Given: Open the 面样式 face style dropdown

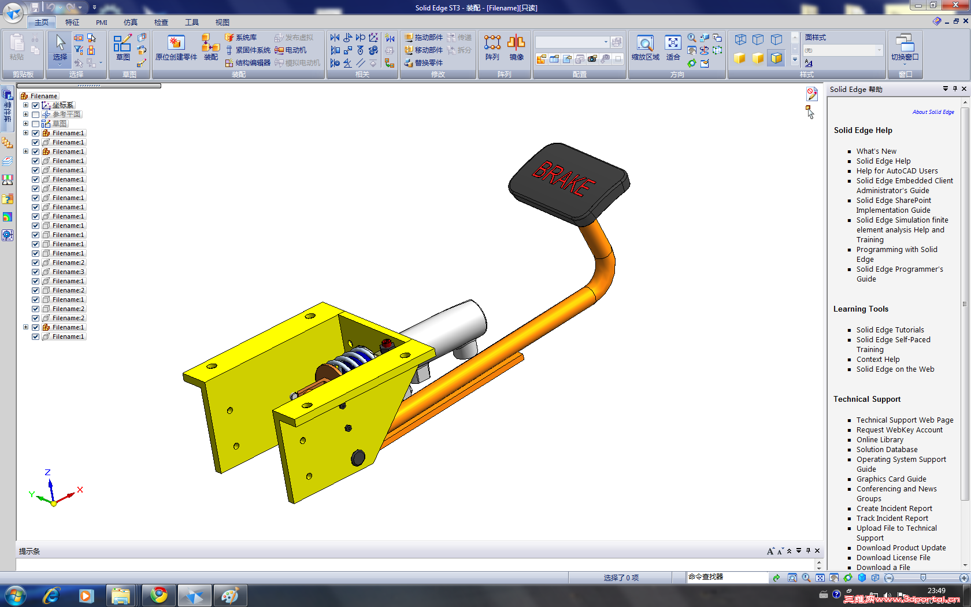Looking at the screenshot, I should point(879,50).
